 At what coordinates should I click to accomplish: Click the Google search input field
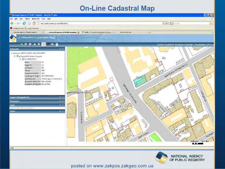(x=191, y=23)
